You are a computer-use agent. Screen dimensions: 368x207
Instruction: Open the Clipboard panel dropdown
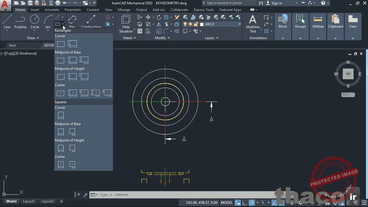(335, 38)
